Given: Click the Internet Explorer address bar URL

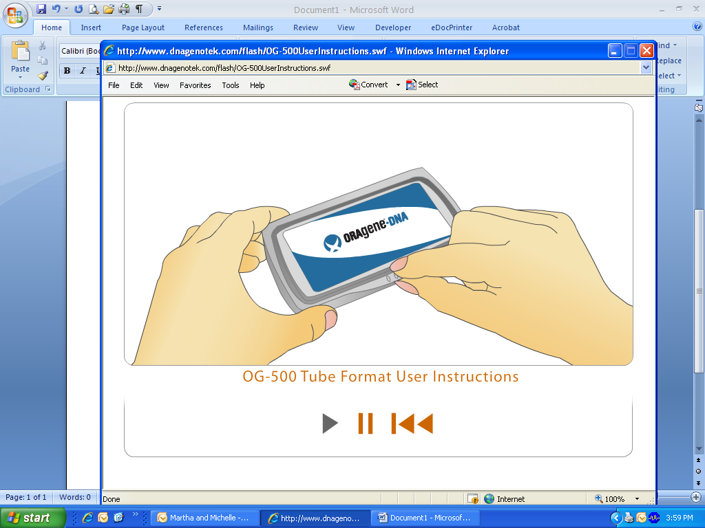Looking at the screenshot, I should [x=224, y=68].
